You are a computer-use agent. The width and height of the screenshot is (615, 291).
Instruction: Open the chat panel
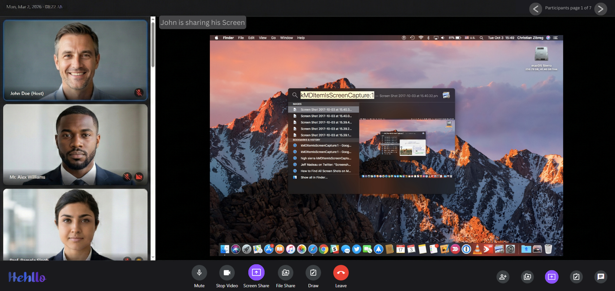point(601,277)
